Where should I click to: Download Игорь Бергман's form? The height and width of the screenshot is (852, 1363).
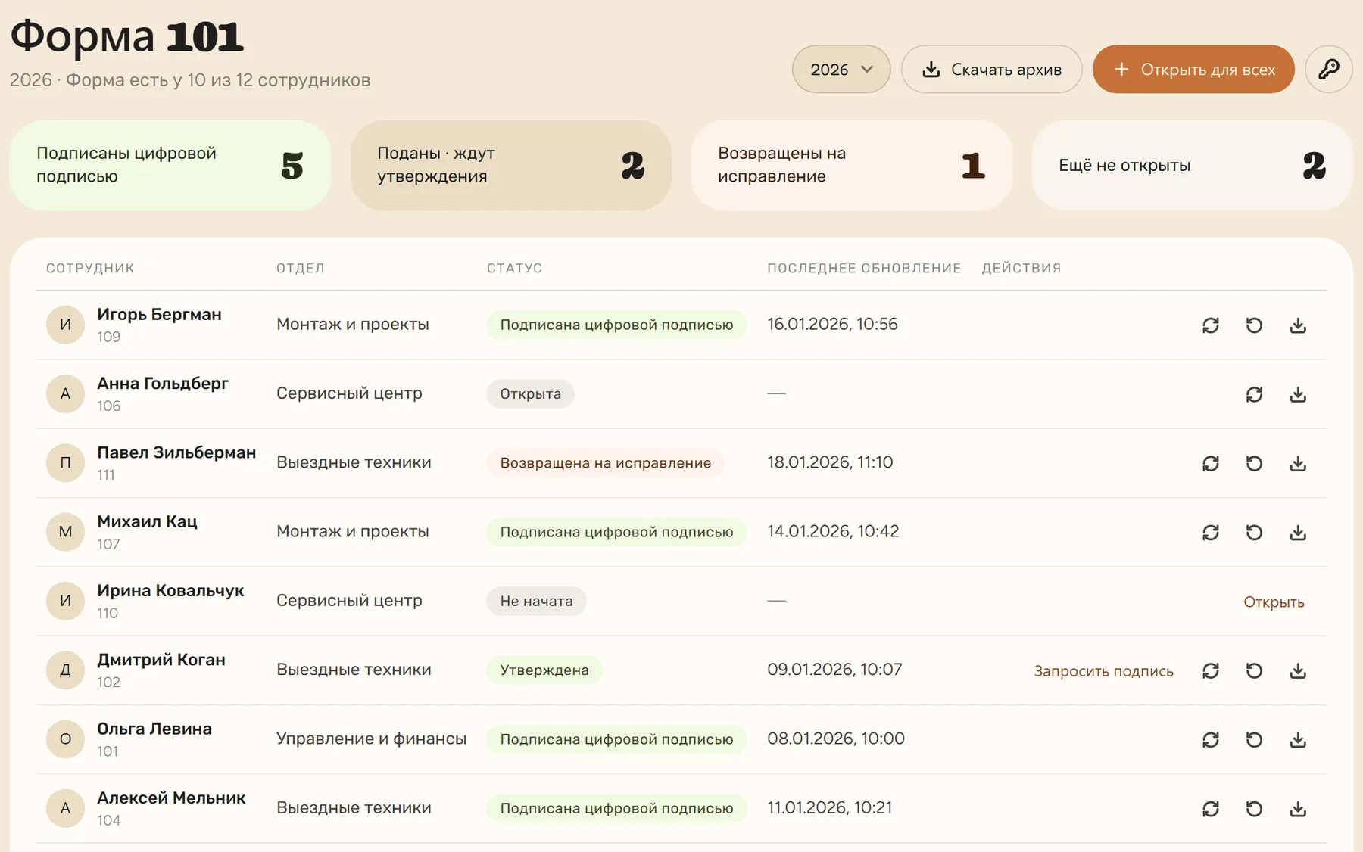tap(1298, 325)
